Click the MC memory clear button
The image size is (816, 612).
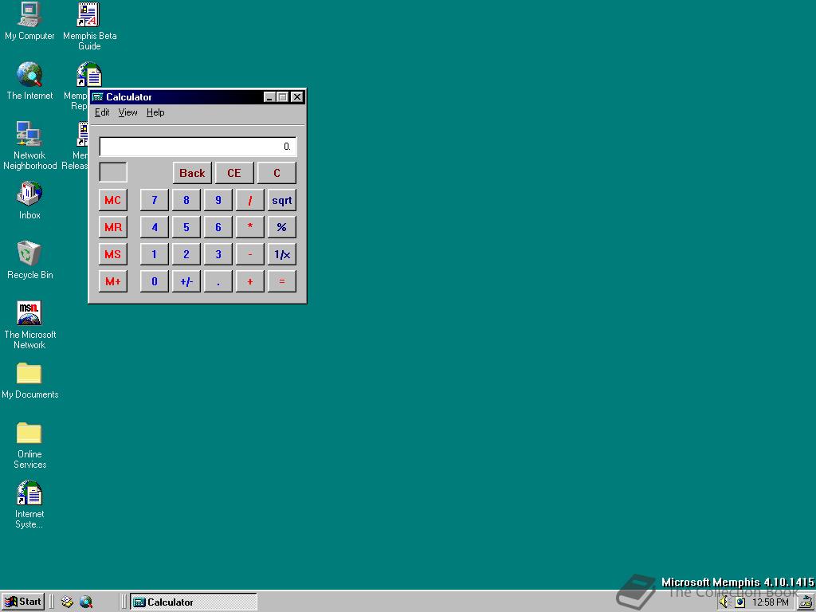(113, 200)
